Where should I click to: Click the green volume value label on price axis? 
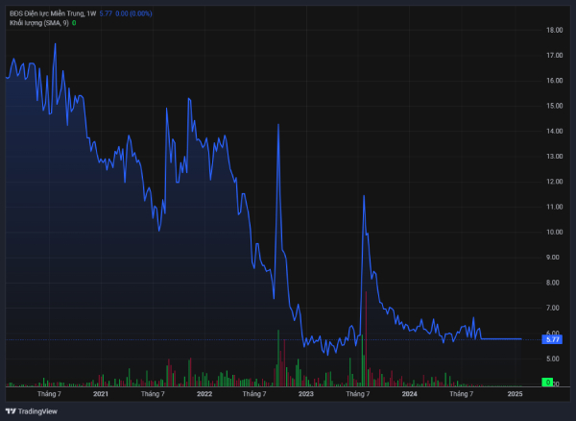click(x=546, y=383)
